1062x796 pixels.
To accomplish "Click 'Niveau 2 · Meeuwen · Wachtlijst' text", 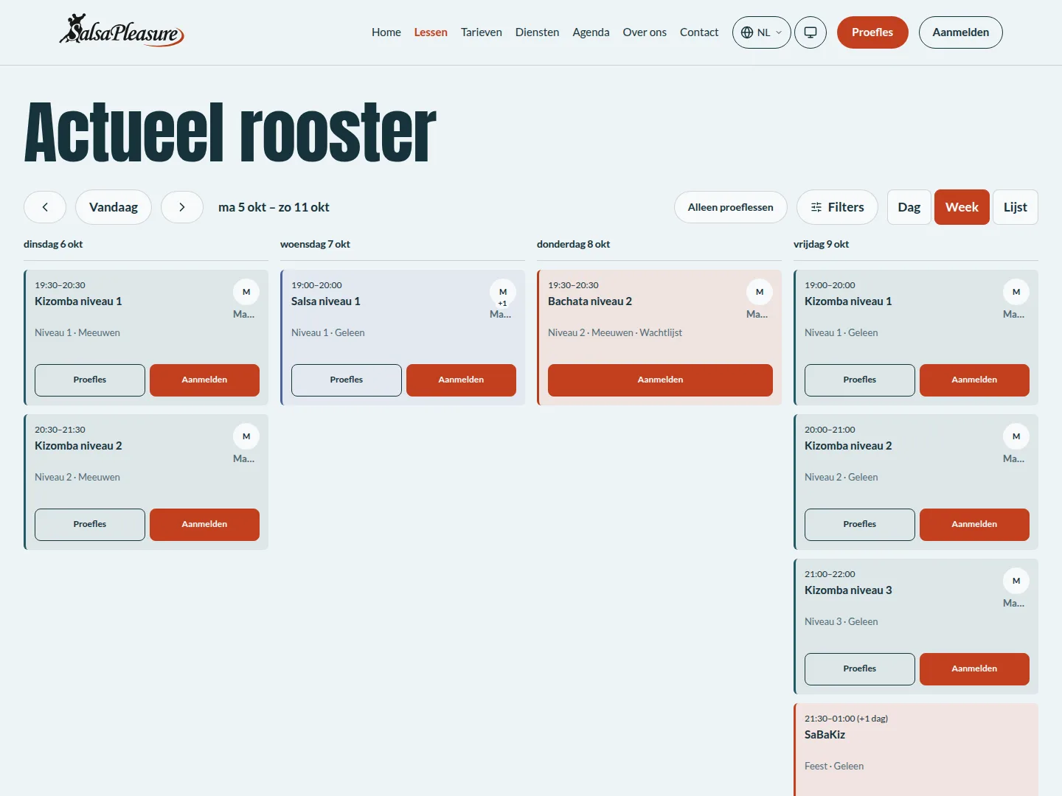I will [x=615, y=333].
